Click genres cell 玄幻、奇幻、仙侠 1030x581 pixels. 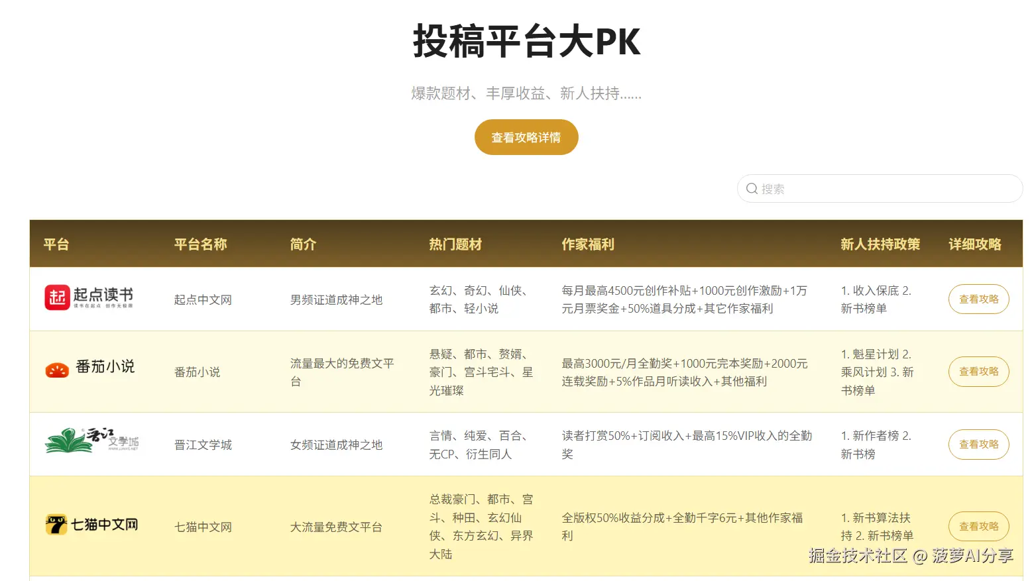480,299
